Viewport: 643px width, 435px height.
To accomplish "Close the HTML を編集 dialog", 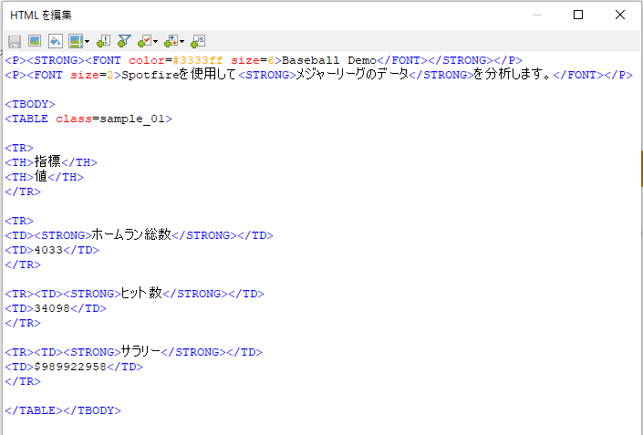I will [x=620, y=15].
